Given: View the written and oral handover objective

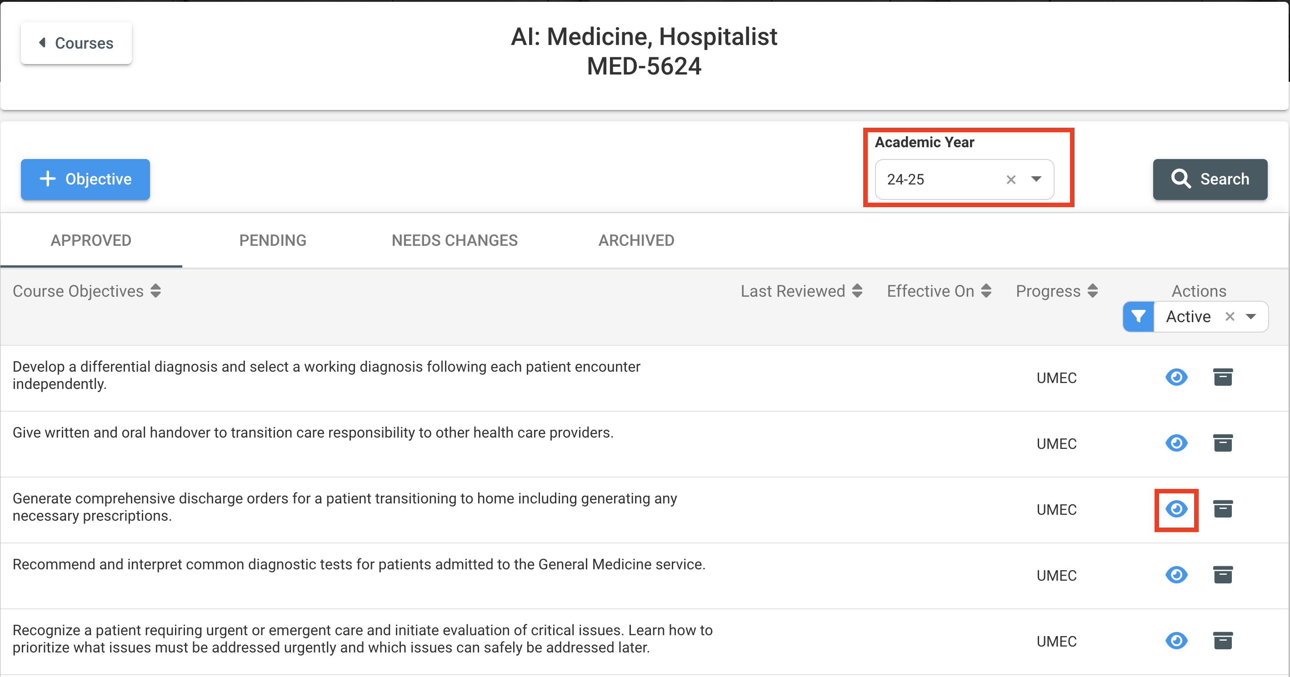Looking at the screenshot, I should [x=1176, y=443].
